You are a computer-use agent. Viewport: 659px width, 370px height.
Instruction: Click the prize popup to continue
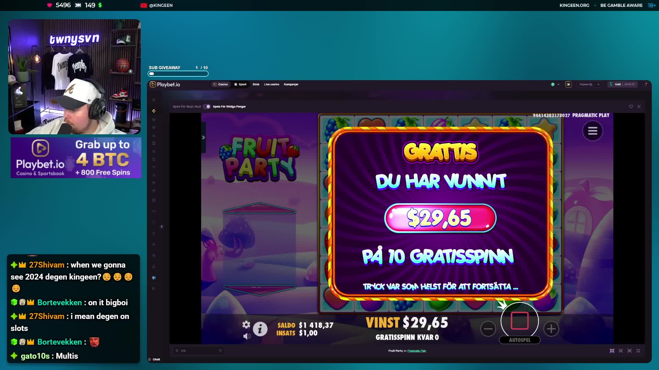(x=441, y=213)
